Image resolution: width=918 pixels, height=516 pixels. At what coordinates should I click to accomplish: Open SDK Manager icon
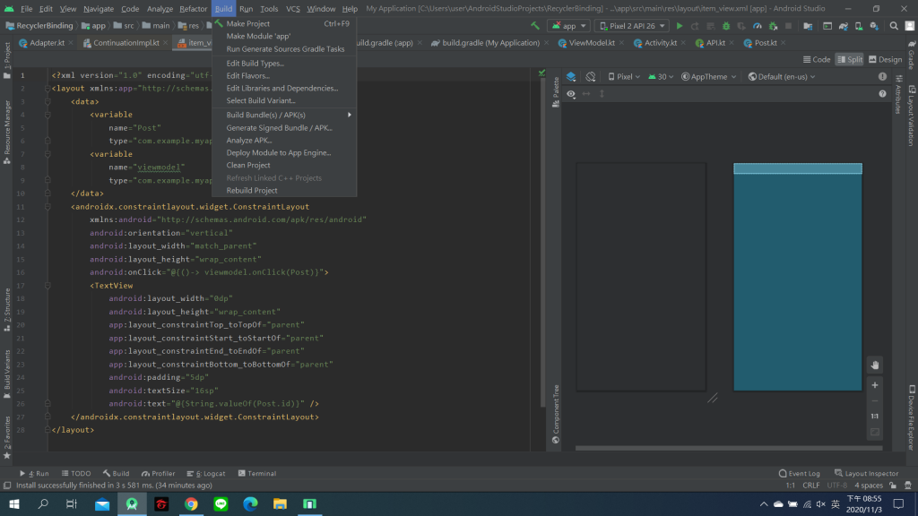pos(874,26)
